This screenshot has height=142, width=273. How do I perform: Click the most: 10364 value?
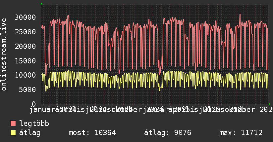pos(92,133)
